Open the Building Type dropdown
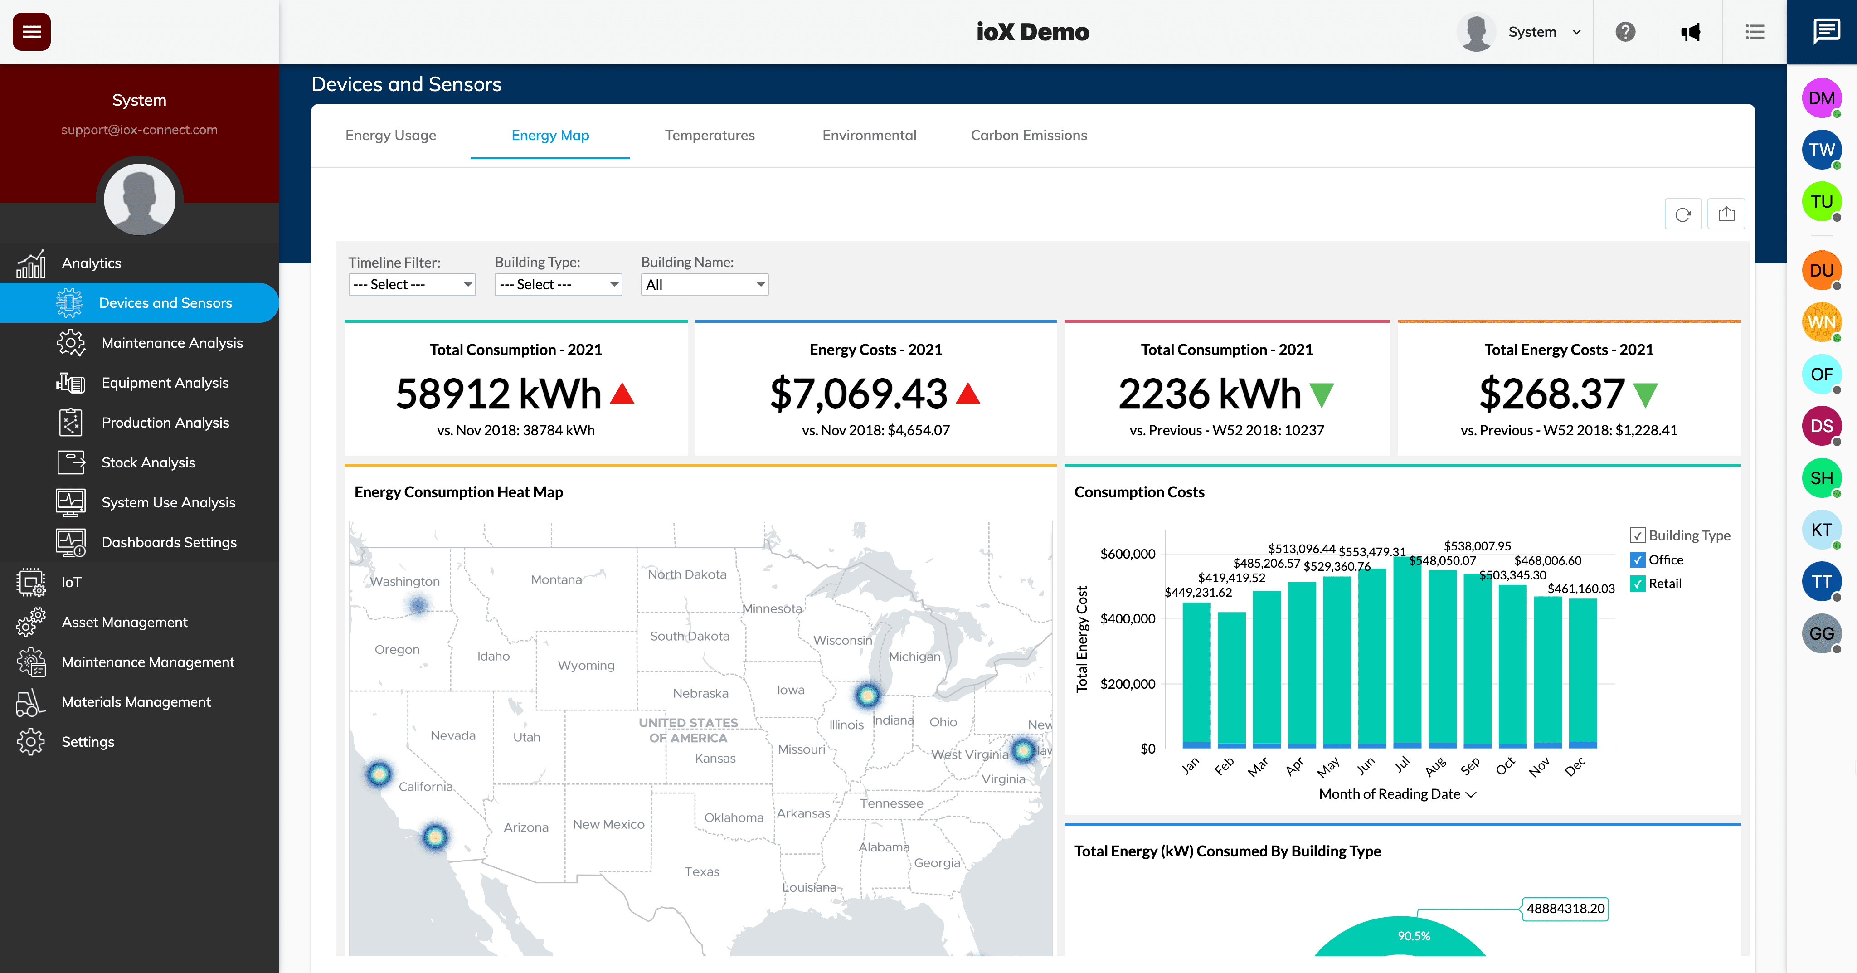 (x=558, y=284)
